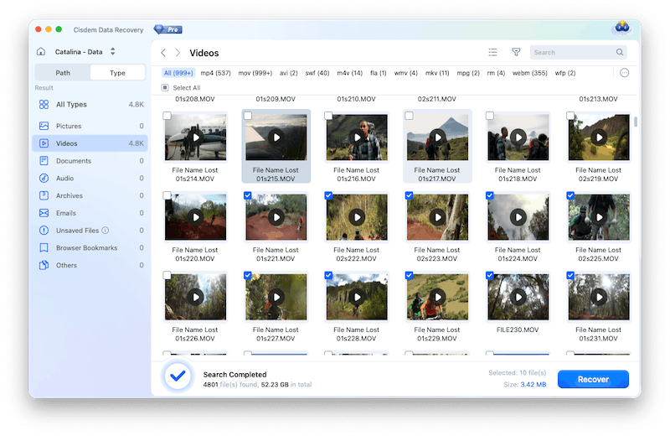Go to the home screen icon
This screenshot has width=670, height=436.
pos(41,52)
